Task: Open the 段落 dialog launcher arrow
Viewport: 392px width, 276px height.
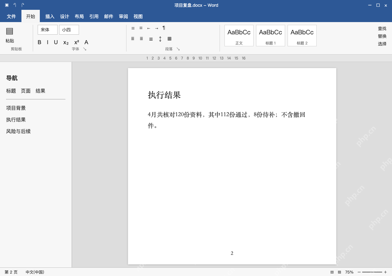Action: point(178,49)
